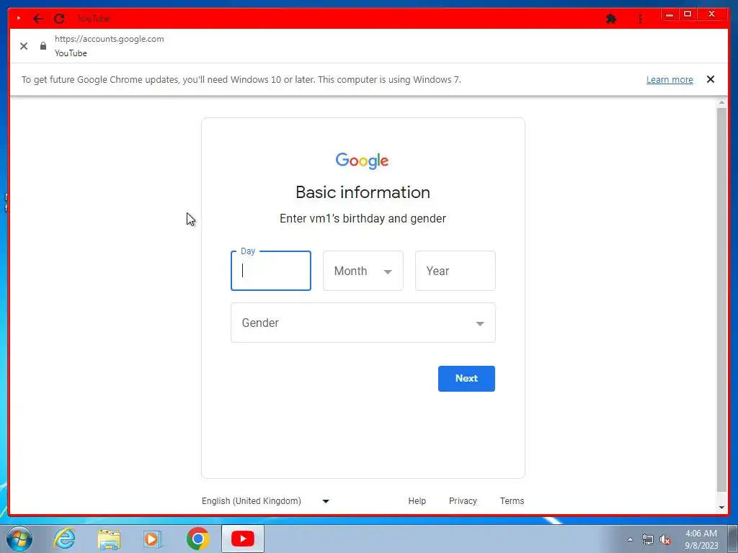Reload the page with the refresh icon
The height and width of the screenshot is (553, 738).
pyautogui.click(x=59, y=19)
